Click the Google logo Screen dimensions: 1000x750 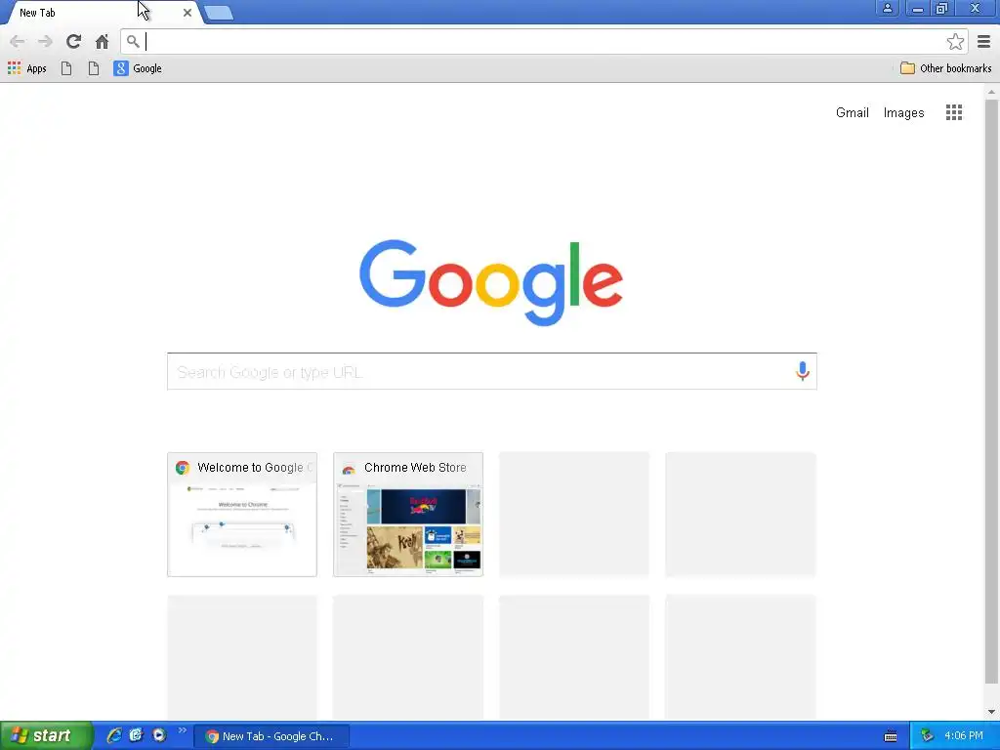click(491, 282)
